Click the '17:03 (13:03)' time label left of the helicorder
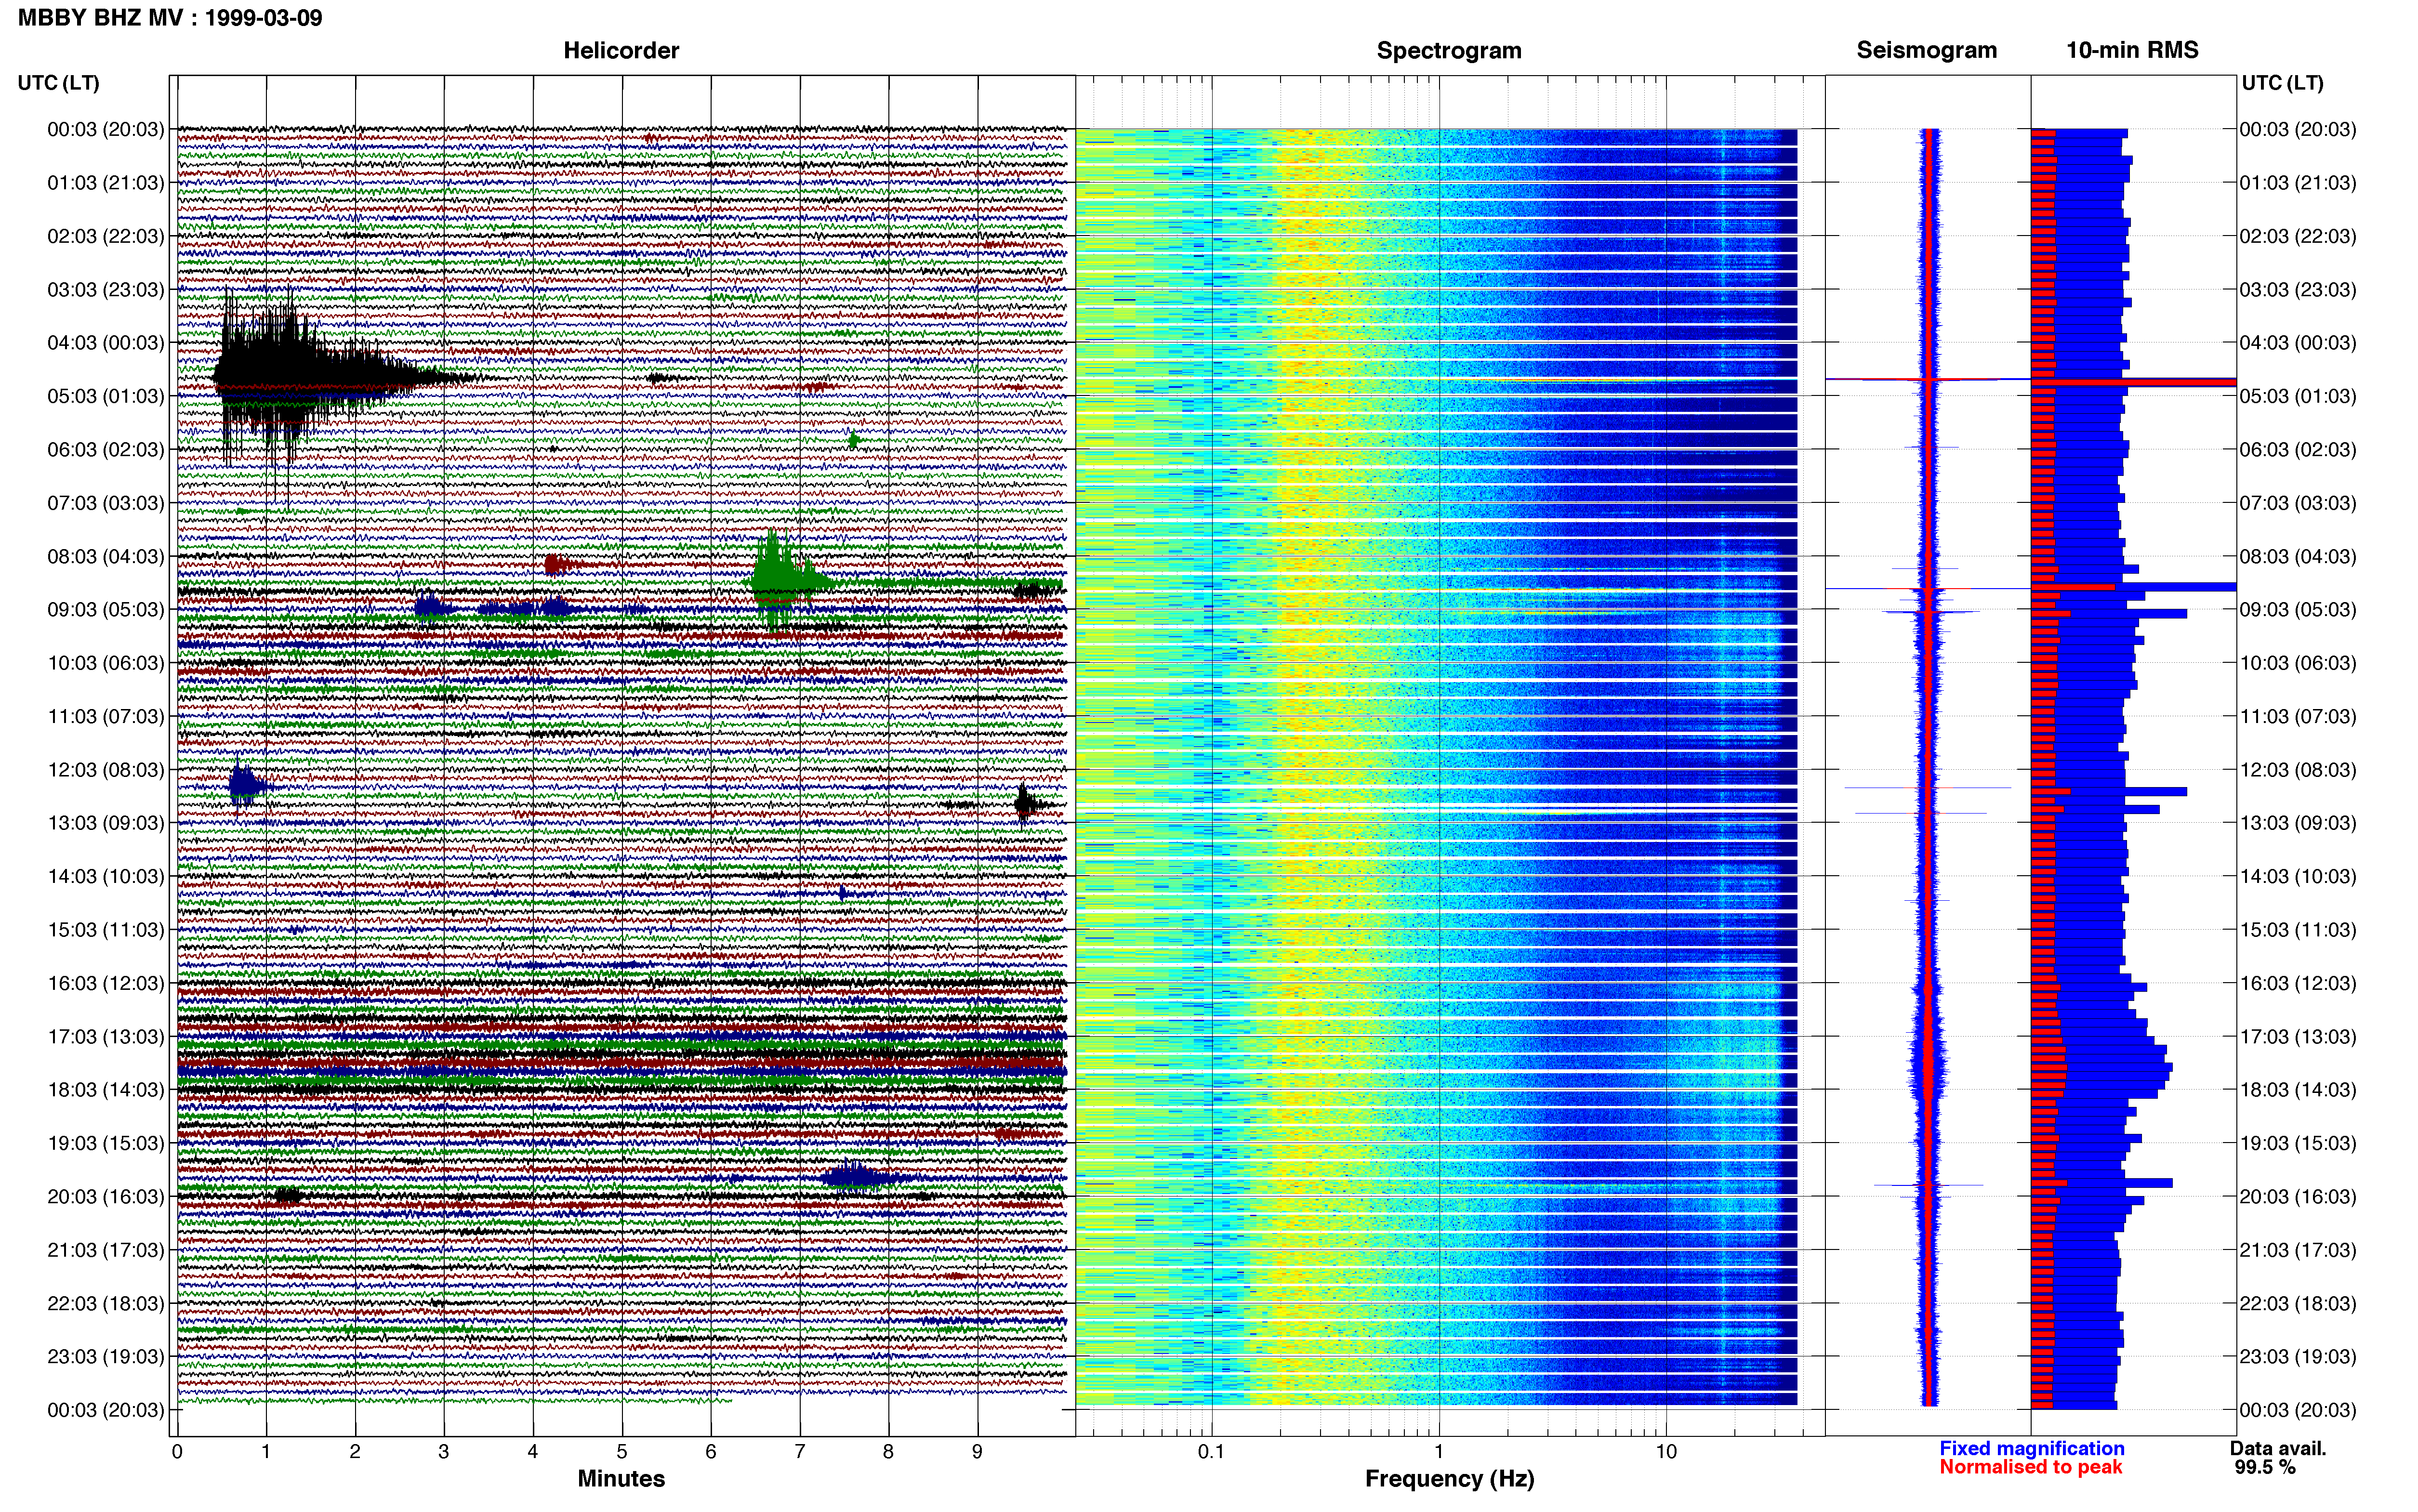 (105, 1037)
